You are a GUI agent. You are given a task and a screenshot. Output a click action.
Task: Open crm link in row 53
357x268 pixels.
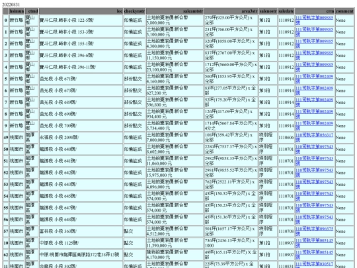[314, 185]
